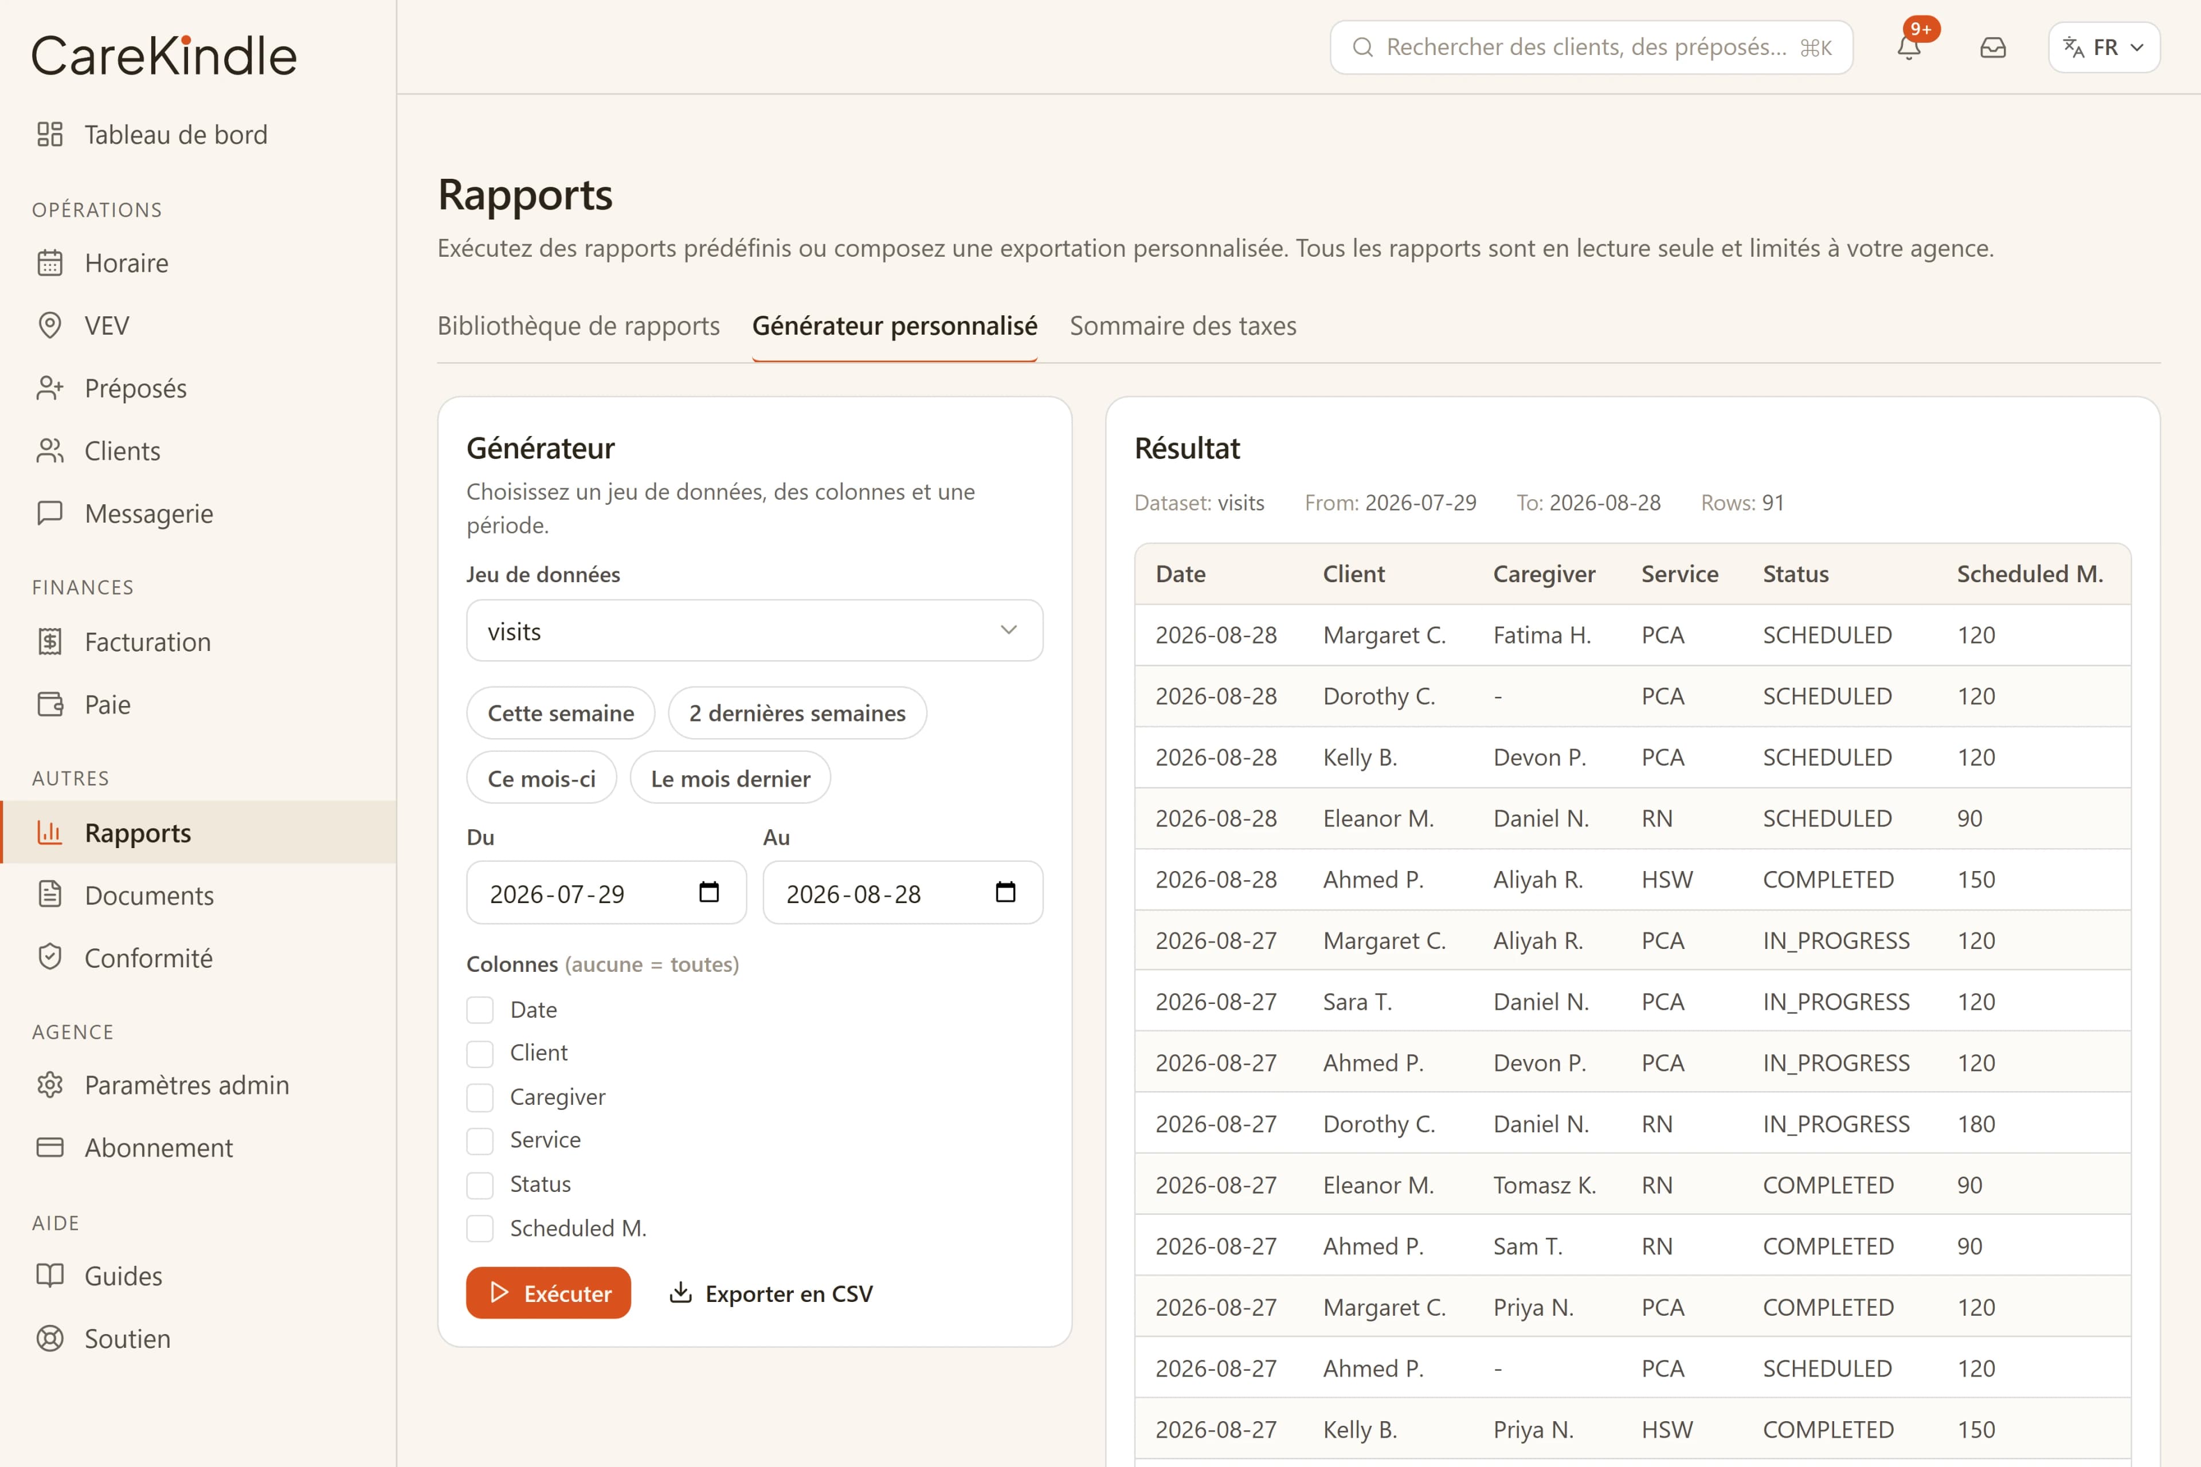
Task: Open Paramètres admin from the sidebar
Action: click(x=198, y=1085)
